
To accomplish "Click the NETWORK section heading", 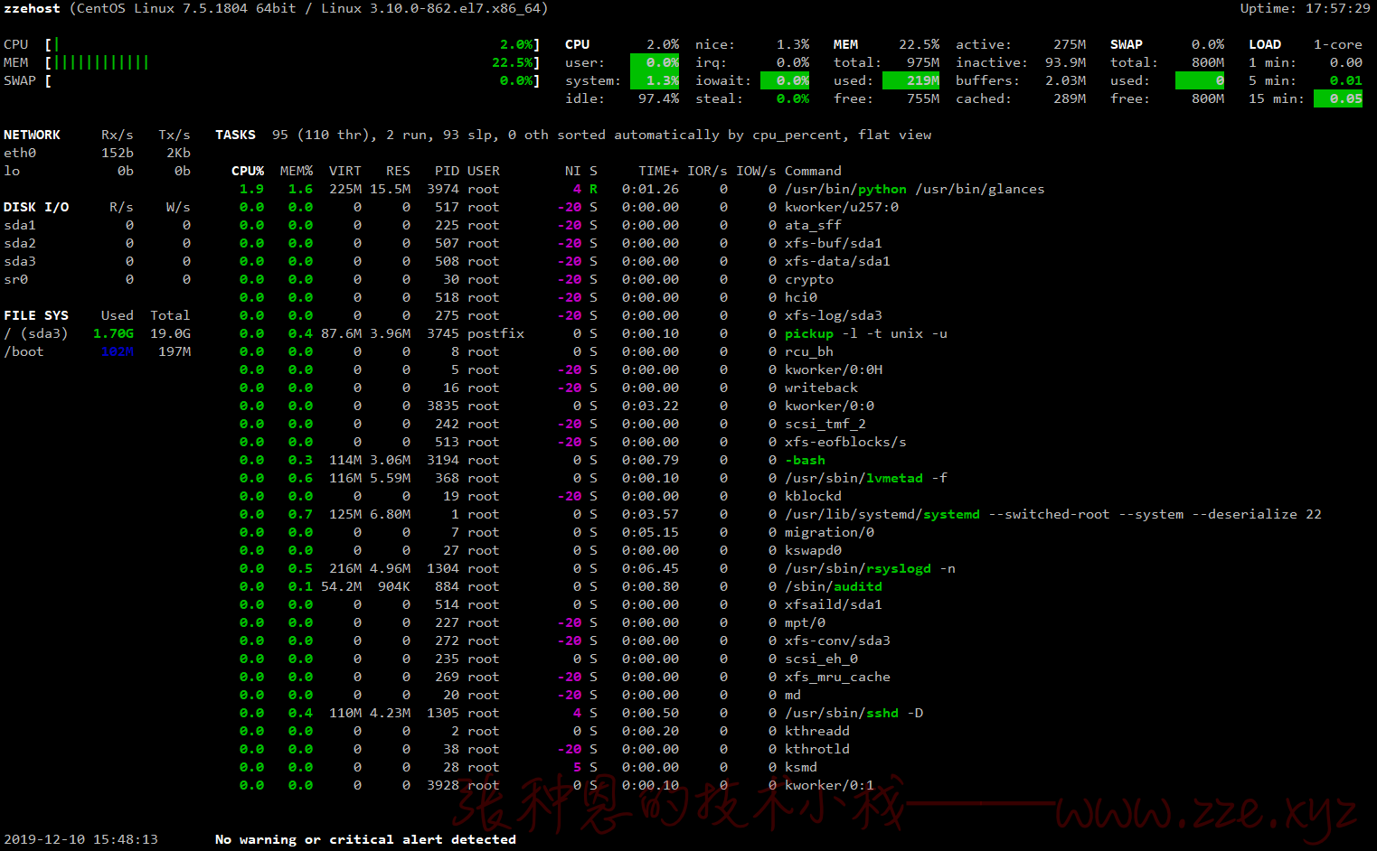I will tap(32, 135).
